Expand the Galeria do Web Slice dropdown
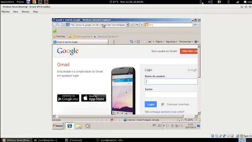The height and width of the screenshot is (142, 252). pyautogui.click(x=117, y=37)
